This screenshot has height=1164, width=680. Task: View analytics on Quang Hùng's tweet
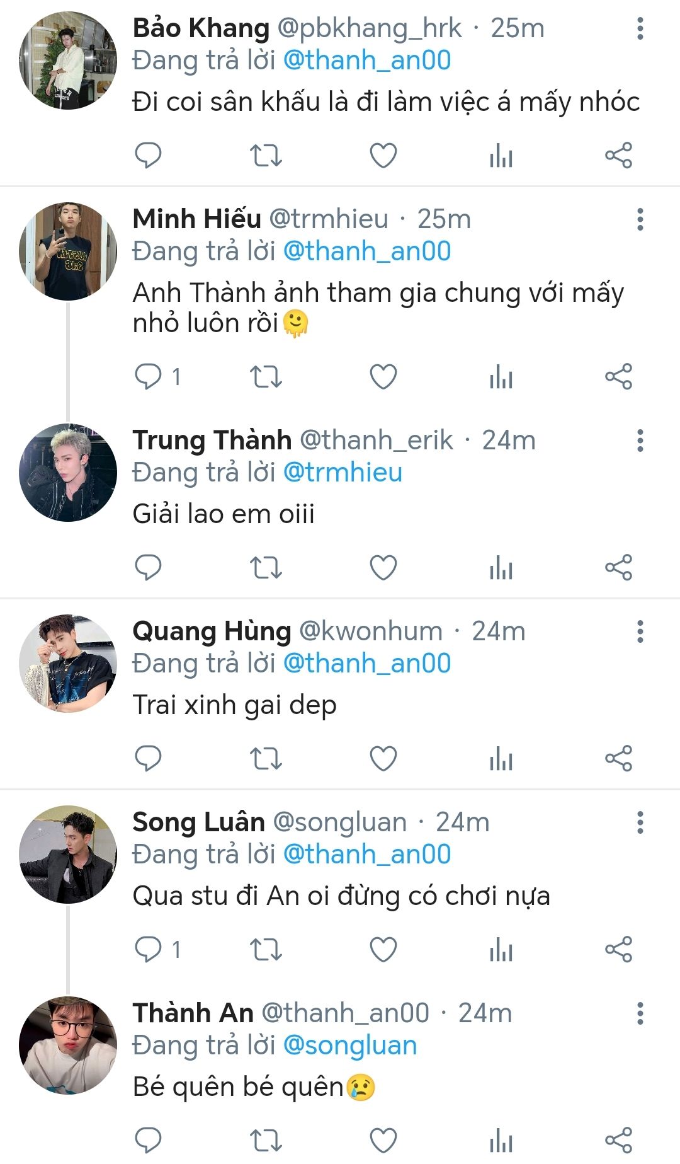click(x=501, y=758)
